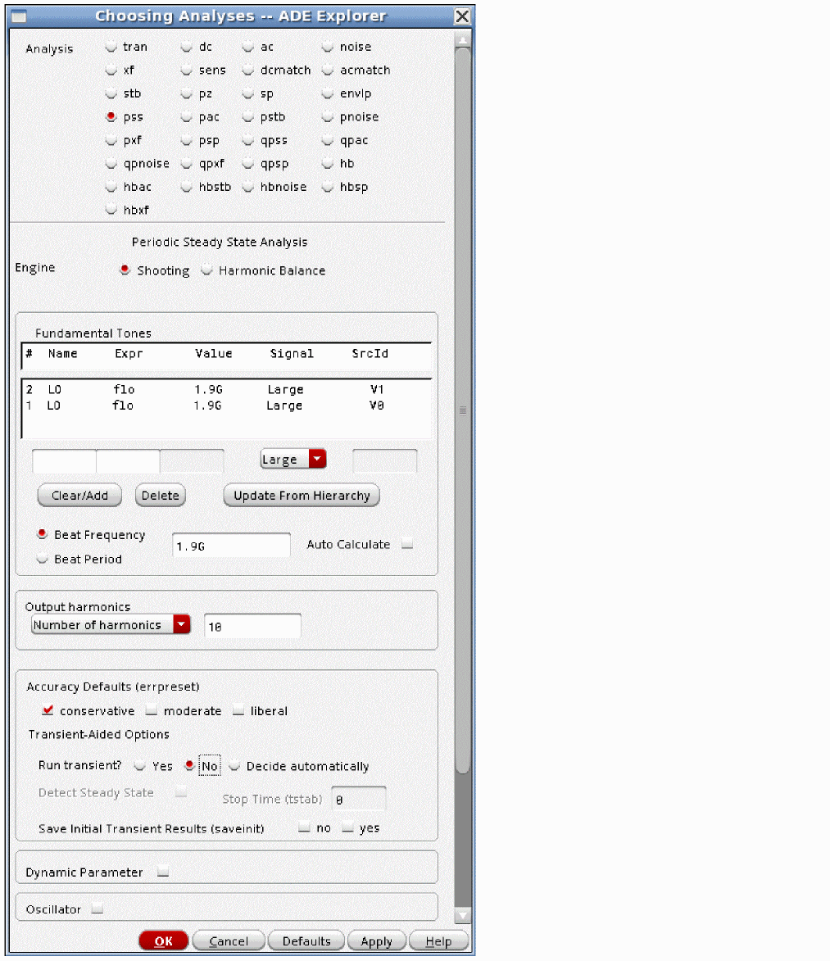Select the acmatch analysis

(x=328, y=70)
